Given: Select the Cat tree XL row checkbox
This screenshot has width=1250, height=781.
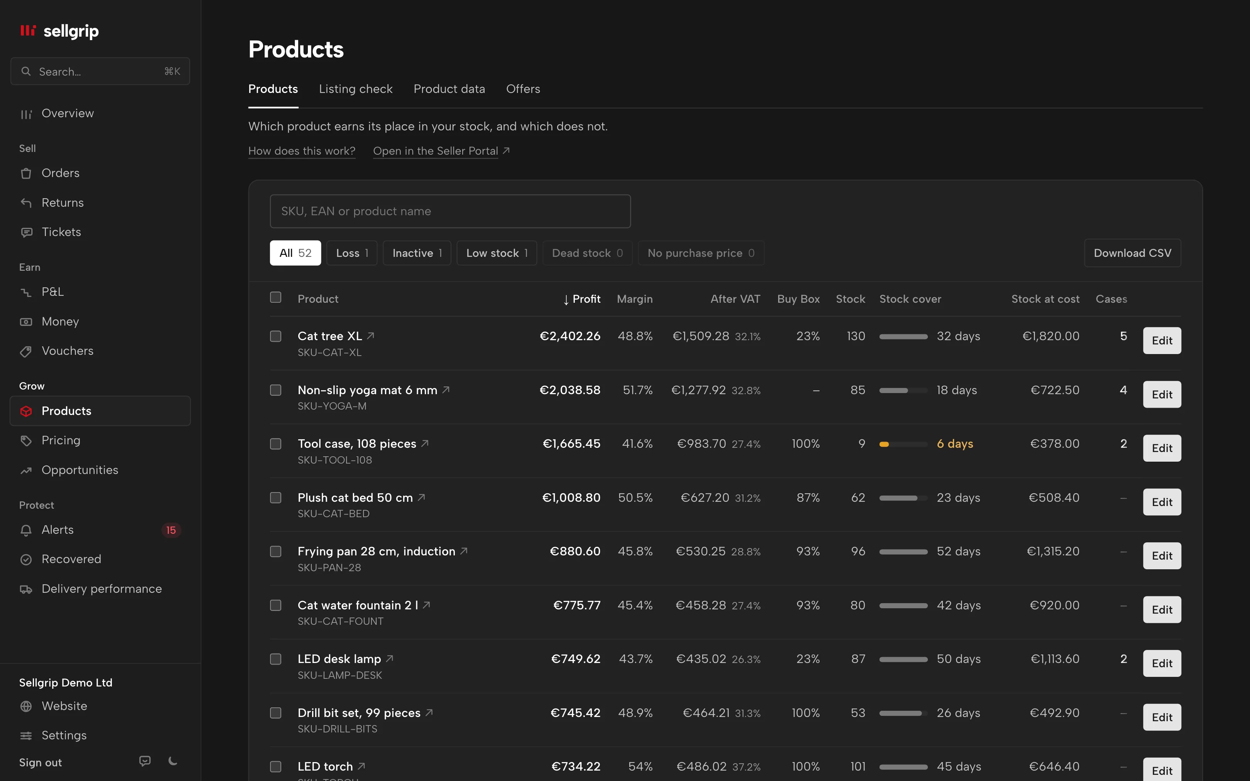Looking at the screenshot, I should [276, 336].
